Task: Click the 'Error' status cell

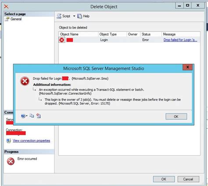Action: tap(145, 40)
